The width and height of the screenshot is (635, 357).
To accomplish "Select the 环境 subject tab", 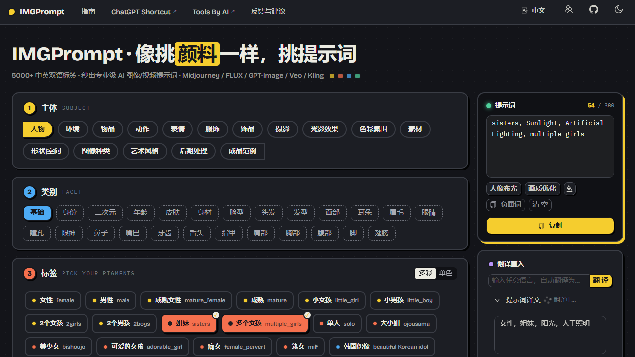I will coord(72,129).
